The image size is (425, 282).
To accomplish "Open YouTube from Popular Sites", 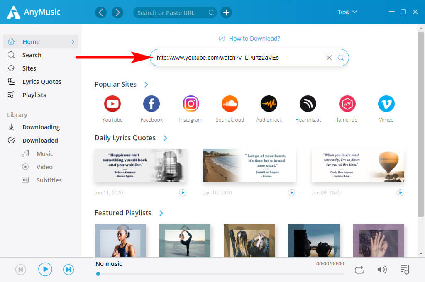I will 112,104.
